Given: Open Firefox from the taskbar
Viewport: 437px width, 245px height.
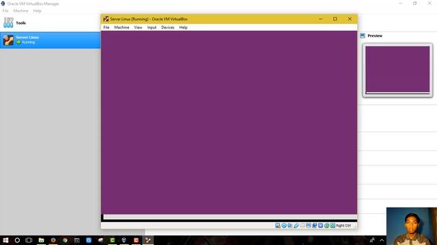Looking at the screenshot, I should pyautogui.click(x=53, y=240).
